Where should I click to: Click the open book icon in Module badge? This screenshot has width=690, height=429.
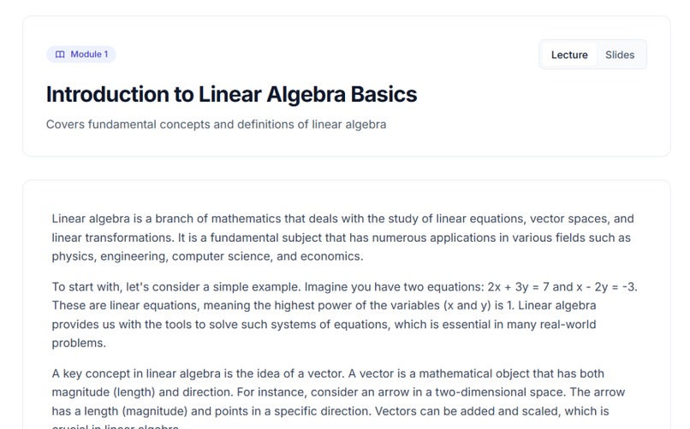(x=60, y=55)
